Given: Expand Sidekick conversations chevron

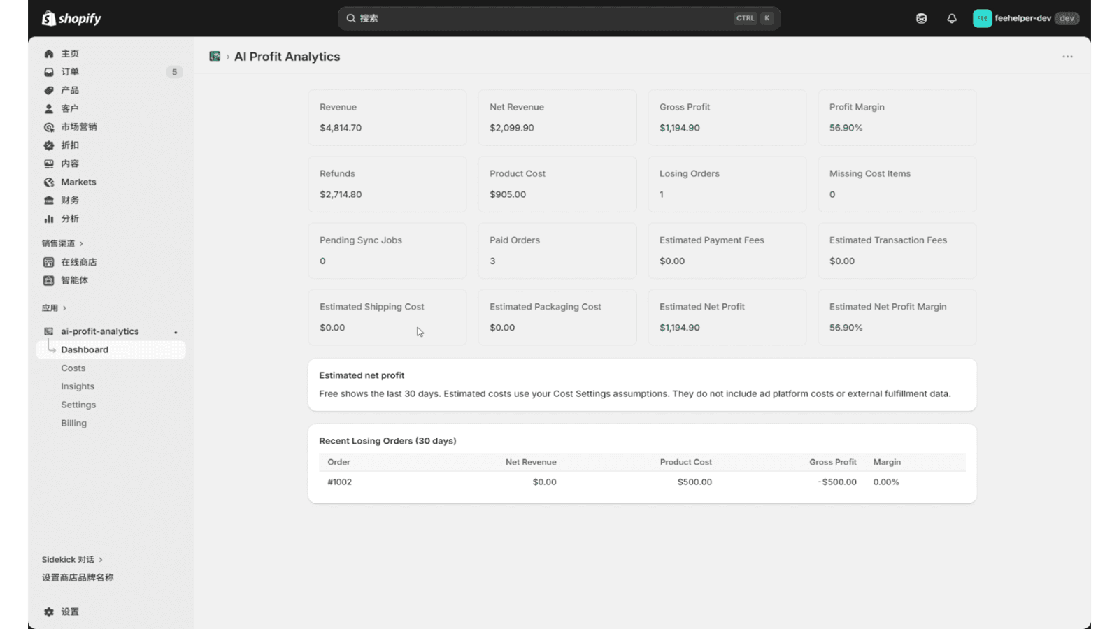Looking at the screenshot, I should tap(101, 560).
